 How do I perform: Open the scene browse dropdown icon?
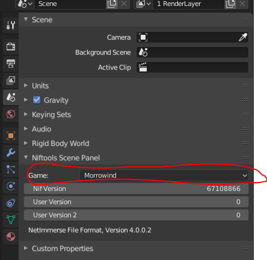click(x=25, y=4)
